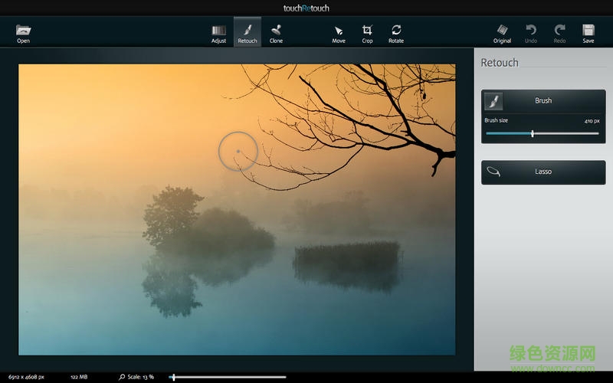This screenshot has height=383, width=613.
Task: Click the zoom scale slider handle
Action: tap(174, 377)
